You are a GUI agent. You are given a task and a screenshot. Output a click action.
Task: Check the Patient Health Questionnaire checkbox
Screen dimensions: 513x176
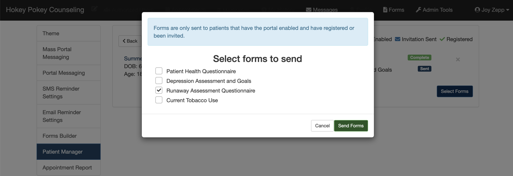pos(159,71)
